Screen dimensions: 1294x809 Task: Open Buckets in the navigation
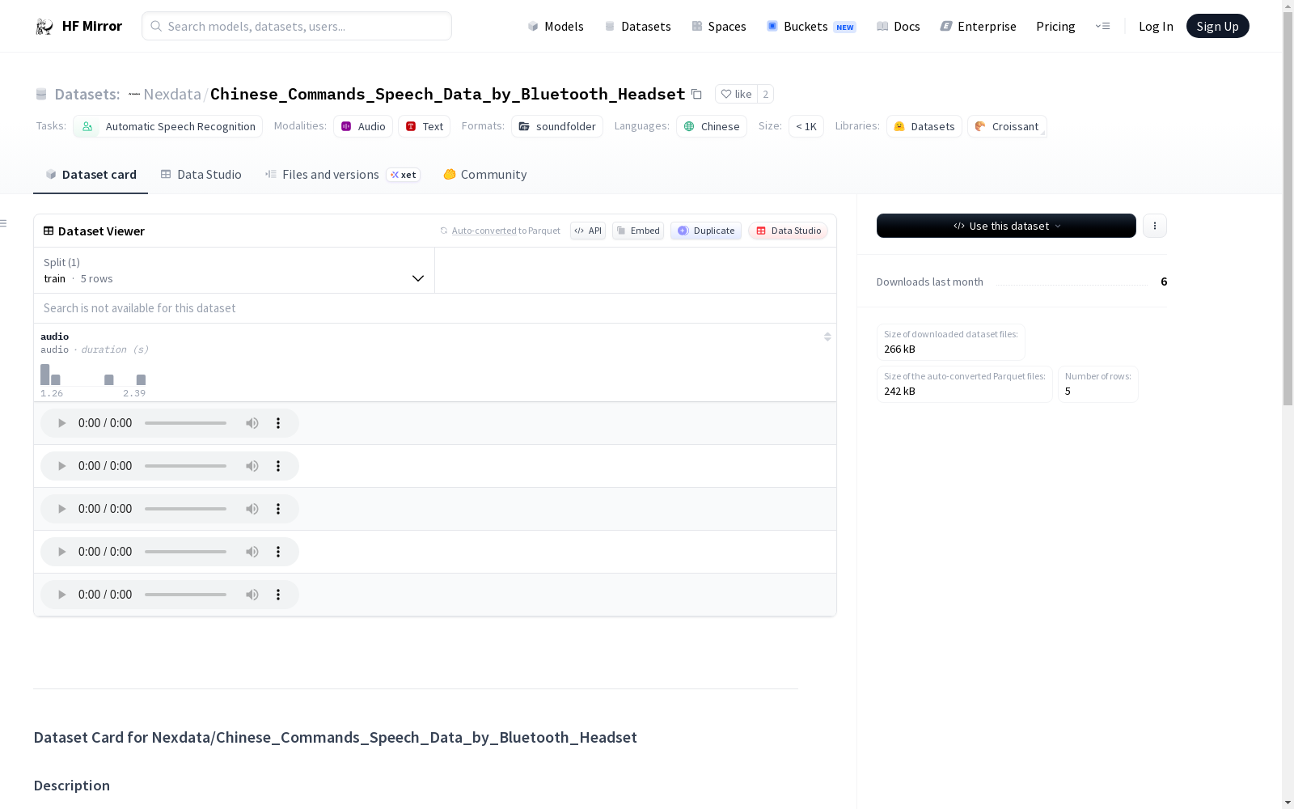point(811,26)
